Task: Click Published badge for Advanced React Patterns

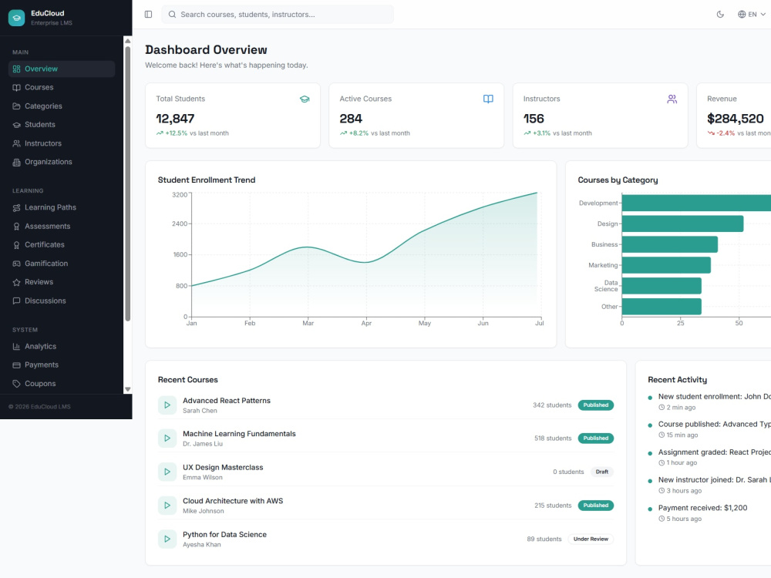Action: [x=595, y=405]
